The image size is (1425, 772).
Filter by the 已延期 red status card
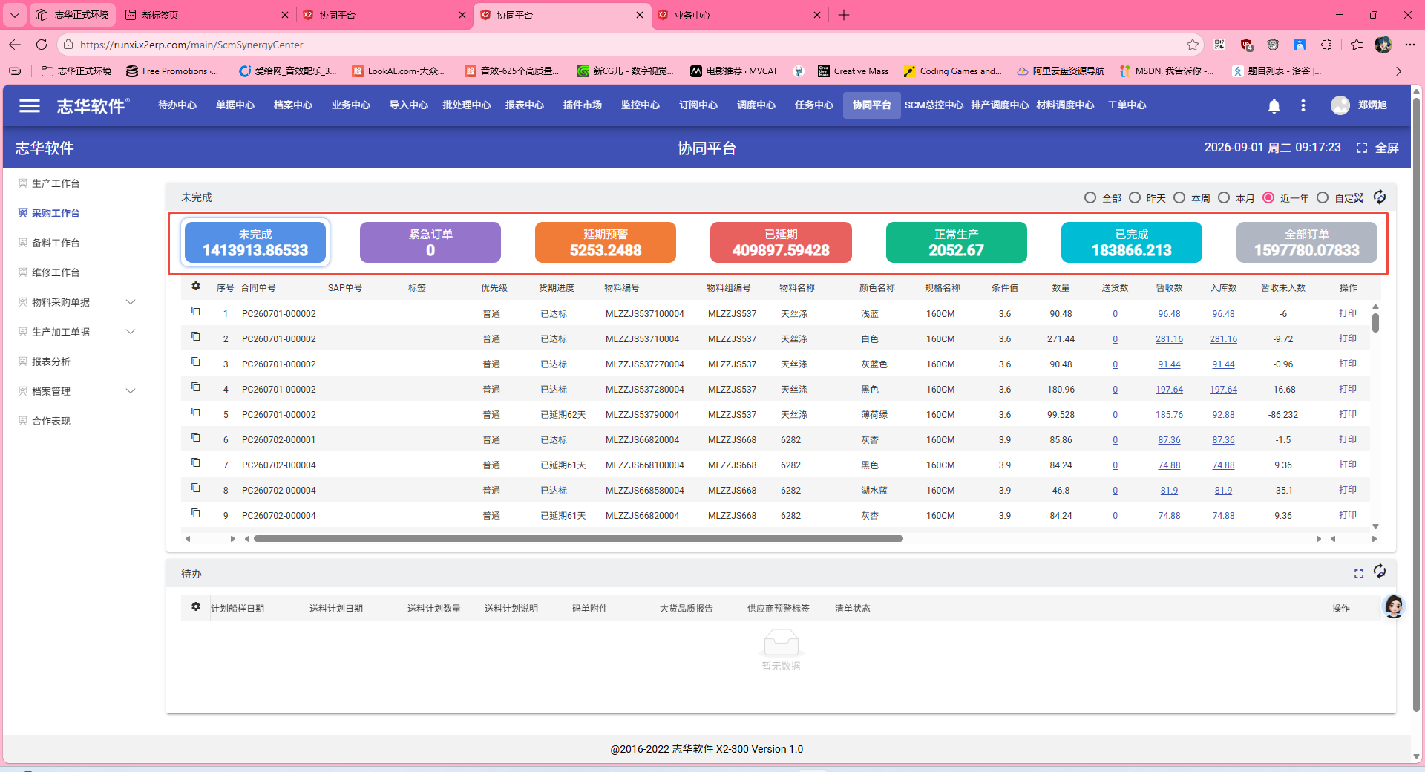tap(781, 243)
